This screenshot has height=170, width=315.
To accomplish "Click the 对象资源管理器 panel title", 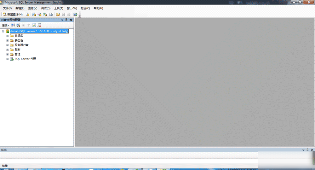I will tap(11, 20).
